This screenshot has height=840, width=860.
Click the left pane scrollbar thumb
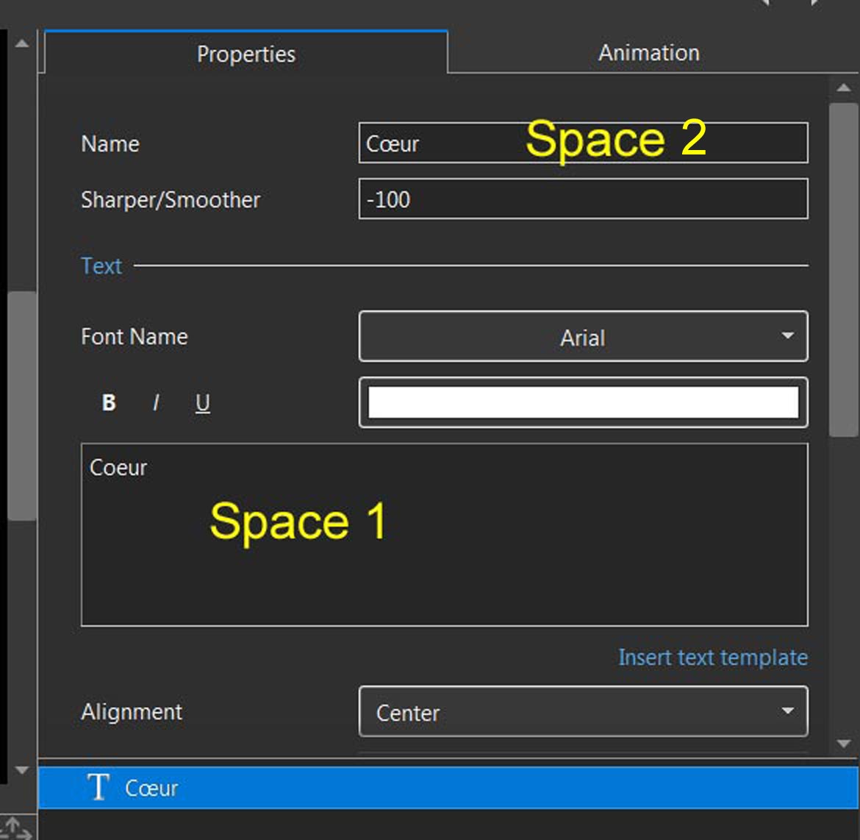click(x=22, y=405)
